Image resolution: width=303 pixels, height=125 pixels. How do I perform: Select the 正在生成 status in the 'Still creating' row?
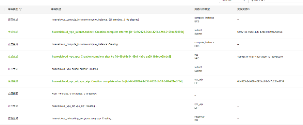click(x=13, y=20)
